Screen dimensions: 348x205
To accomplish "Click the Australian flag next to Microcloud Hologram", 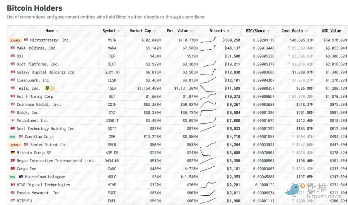I will [21, 176].
